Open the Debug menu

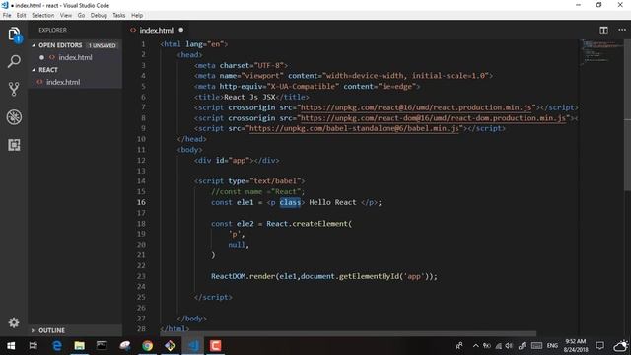pos(99,16)
